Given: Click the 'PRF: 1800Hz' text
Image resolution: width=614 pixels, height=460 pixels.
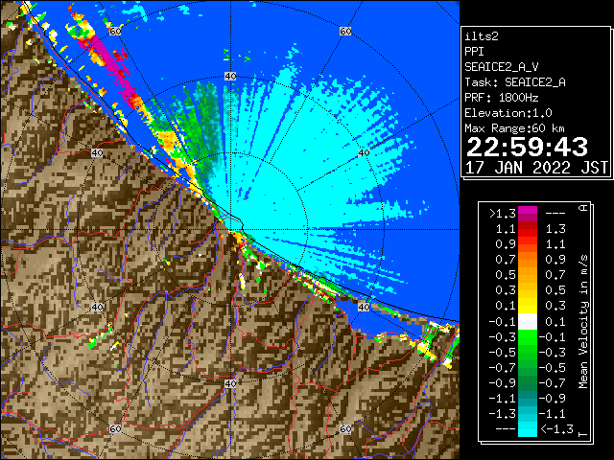Looking at the screenshot, I should click(501, 98).
